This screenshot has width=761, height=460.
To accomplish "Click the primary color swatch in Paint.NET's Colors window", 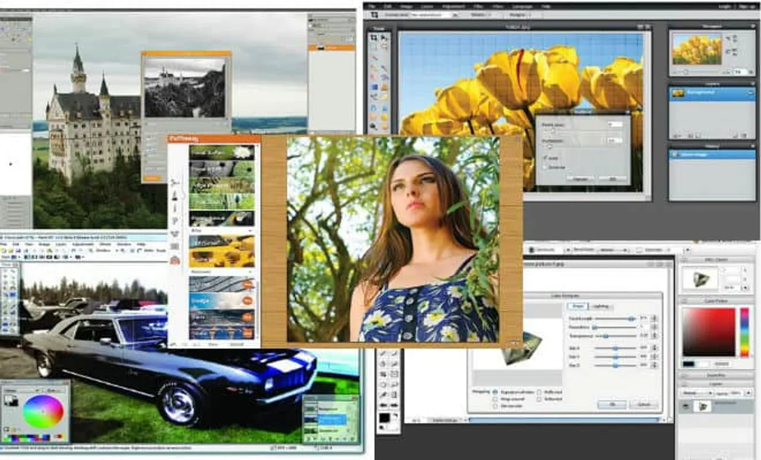I will pyautogui.click(x=9, y=399).
